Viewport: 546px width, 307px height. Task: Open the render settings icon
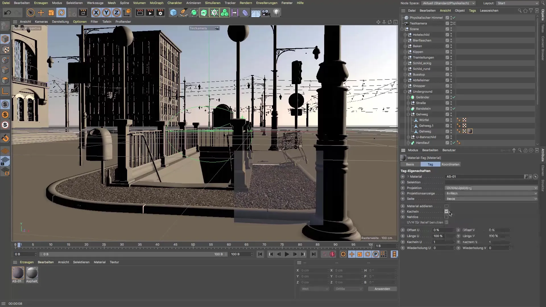[160, 13]
